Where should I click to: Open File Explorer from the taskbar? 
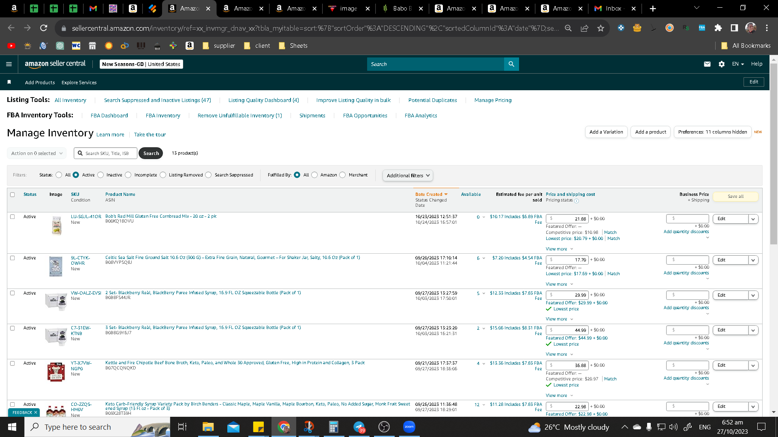pyautogui.click(x=208, y=427)
